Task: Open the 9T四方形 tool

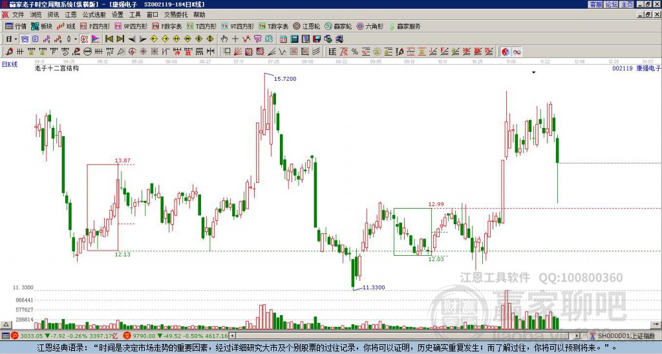Action: [x=238, y=26]
